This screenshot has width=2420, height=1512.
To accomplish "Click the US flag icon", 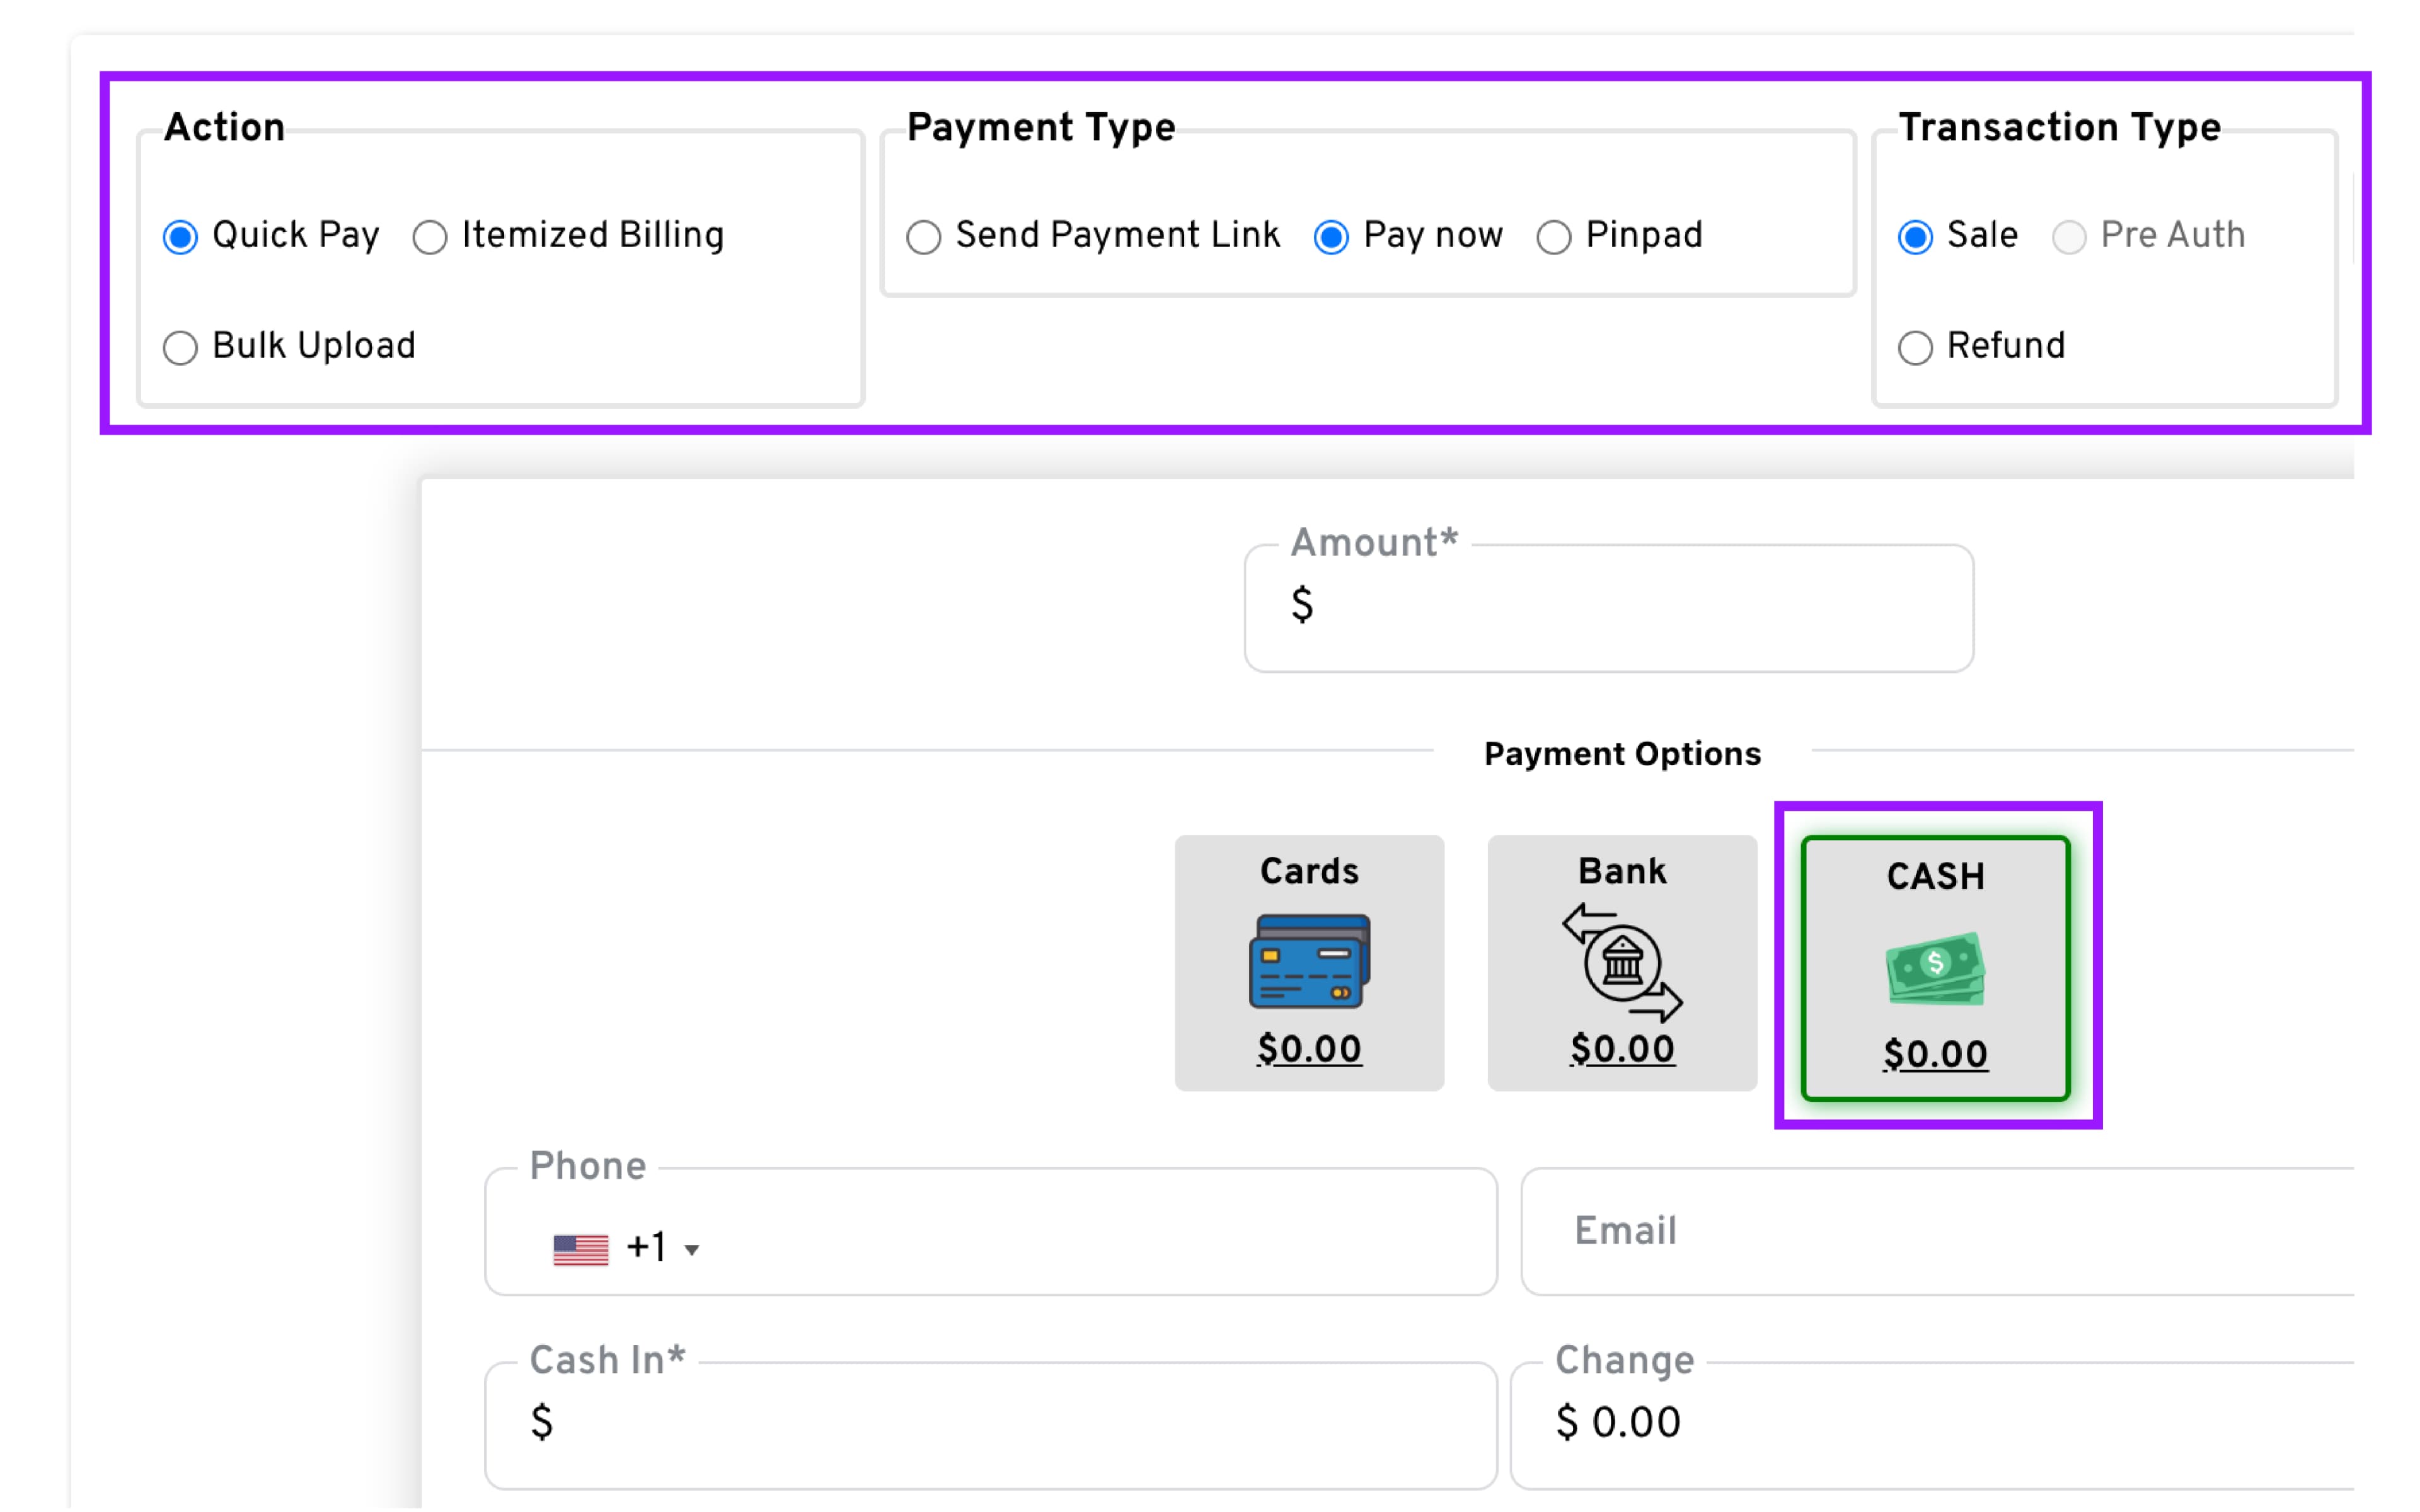I will [x=581, y=1249].
